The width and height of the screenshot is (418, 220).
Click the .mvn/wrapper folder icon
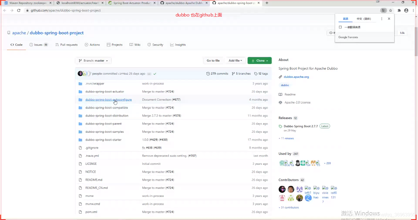click(80, 84)
